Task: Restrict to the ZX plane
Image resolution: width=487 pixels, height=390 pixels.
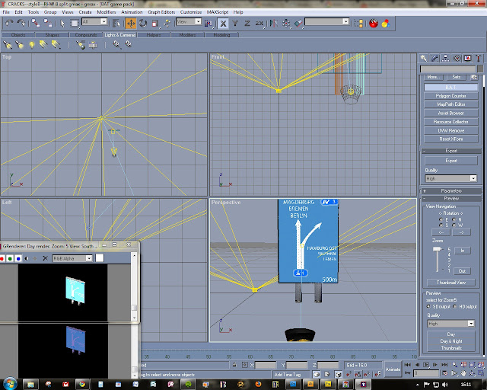Action: [259, 24]
